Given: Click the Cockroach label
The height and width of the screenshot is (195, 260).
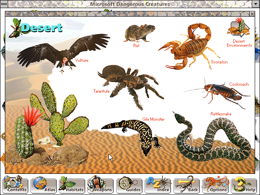Looking at the screenshot, I should (239, 84).
